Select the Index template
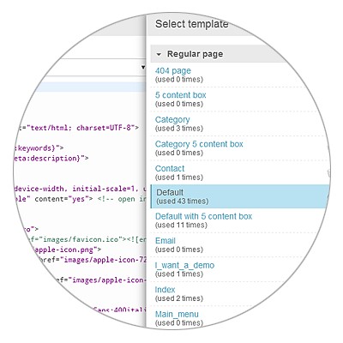The width and height of the screenshot is (343, 343). 165,290
